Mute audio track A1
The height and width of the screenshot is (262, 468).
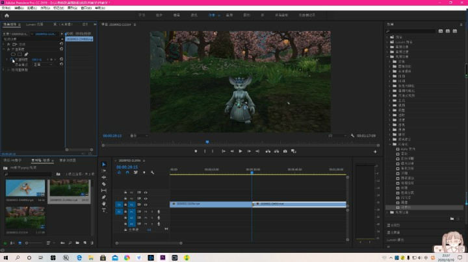coord(146,211)
